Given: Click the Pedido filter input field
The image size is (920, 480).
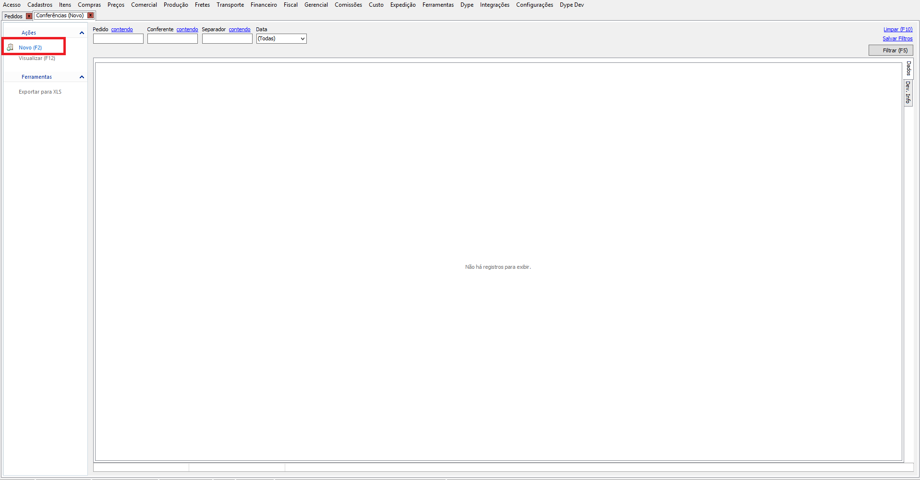Looking at the screenshot, I should (x=118, y=38).
